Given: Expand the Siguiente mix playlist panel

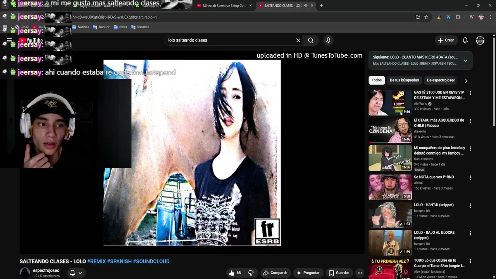Looking at the screenshot, I should tap(465, 60).
